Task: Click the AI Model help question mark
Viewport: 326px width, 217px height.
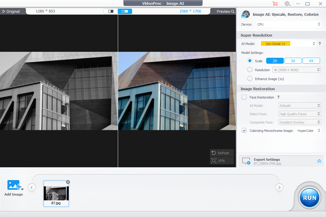Action: (x=320, y=43)
